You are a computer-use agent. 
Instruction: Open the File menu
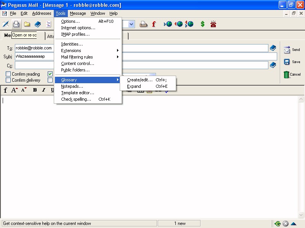(x=13, y=13)
